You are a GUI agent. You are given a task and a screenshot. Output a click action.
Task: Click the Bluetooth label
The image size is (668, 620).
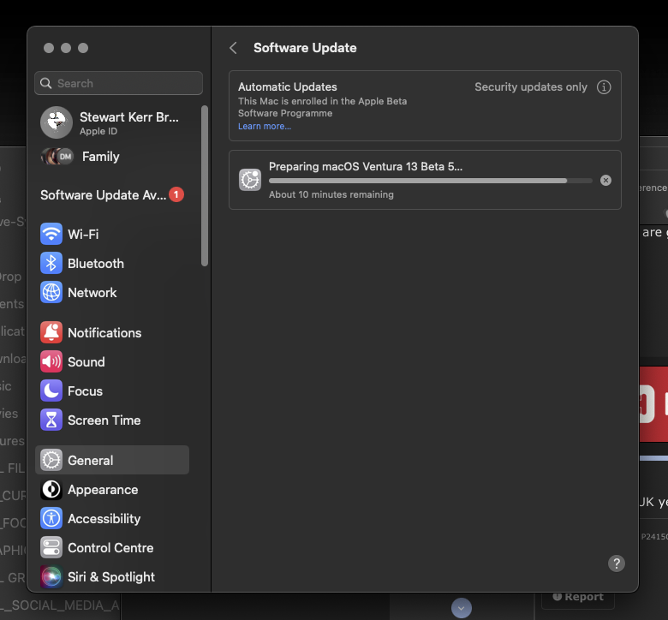coord(96,264)
